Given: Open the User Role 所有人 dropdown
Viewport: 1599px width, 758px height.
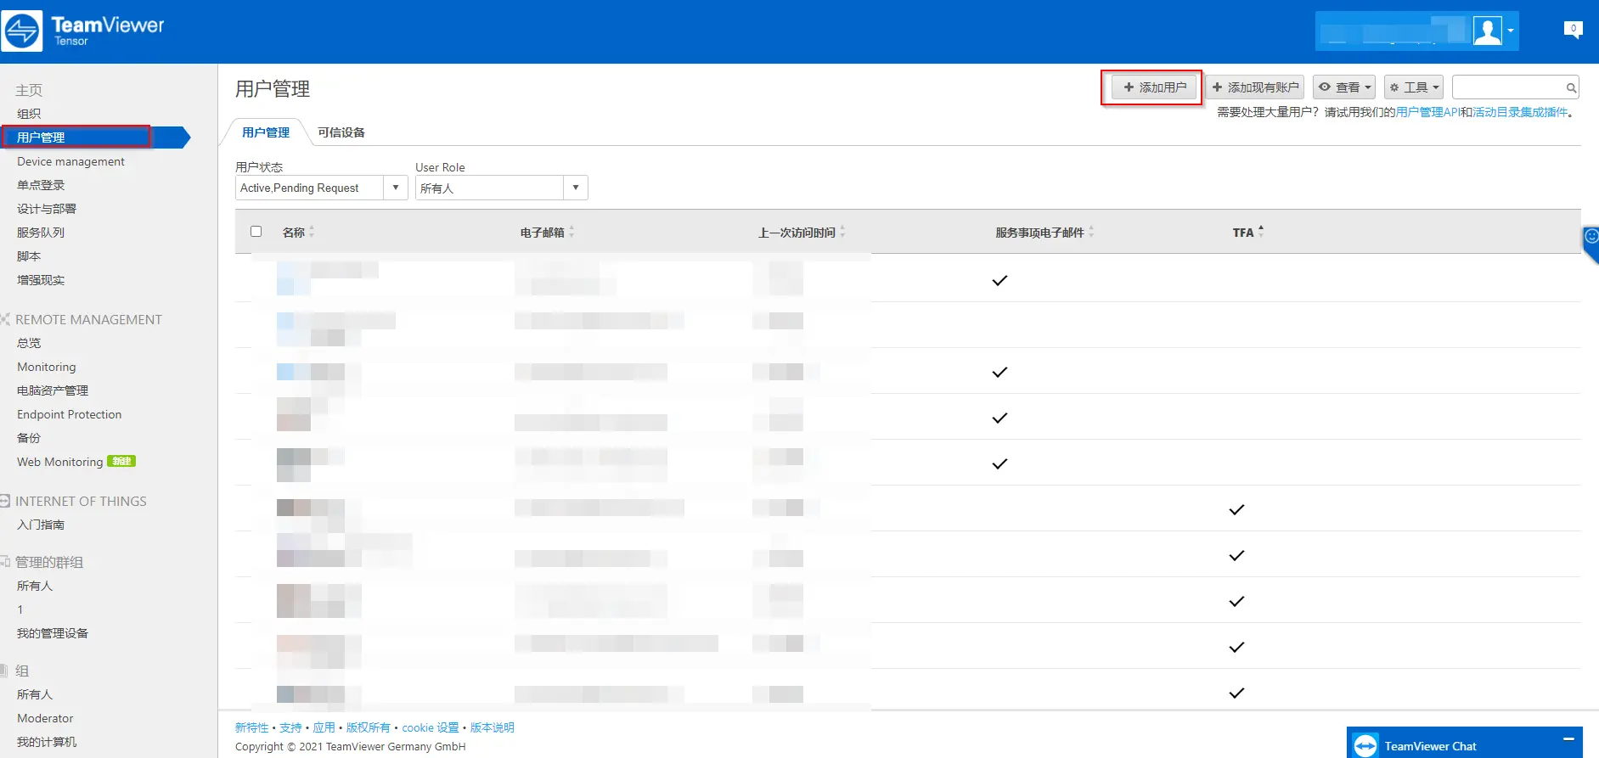Looking at the screenshot, I should [x=501, y=188].
